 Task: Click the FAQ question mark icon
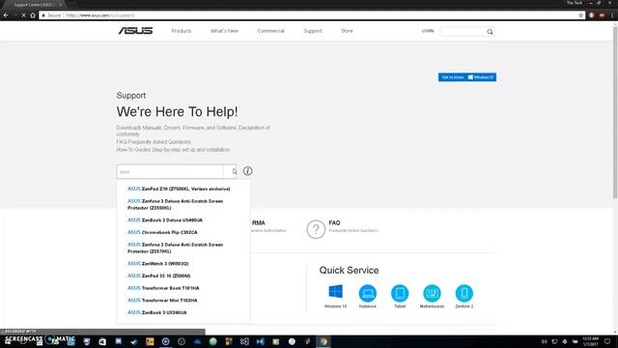pos(316,229)
